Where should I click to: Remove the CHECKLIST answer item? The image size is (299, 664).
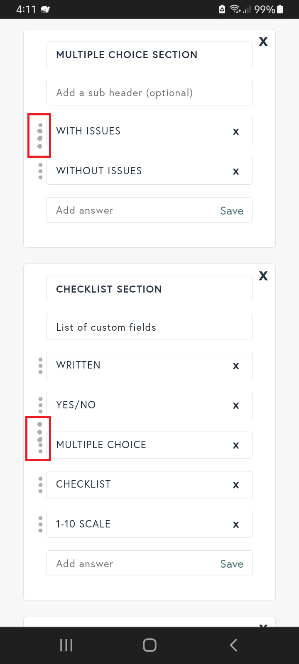tap(236, 485)
